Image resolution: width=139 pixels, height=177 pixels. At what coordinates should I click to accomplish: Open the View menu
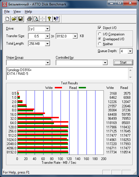[x=17, y=12]
